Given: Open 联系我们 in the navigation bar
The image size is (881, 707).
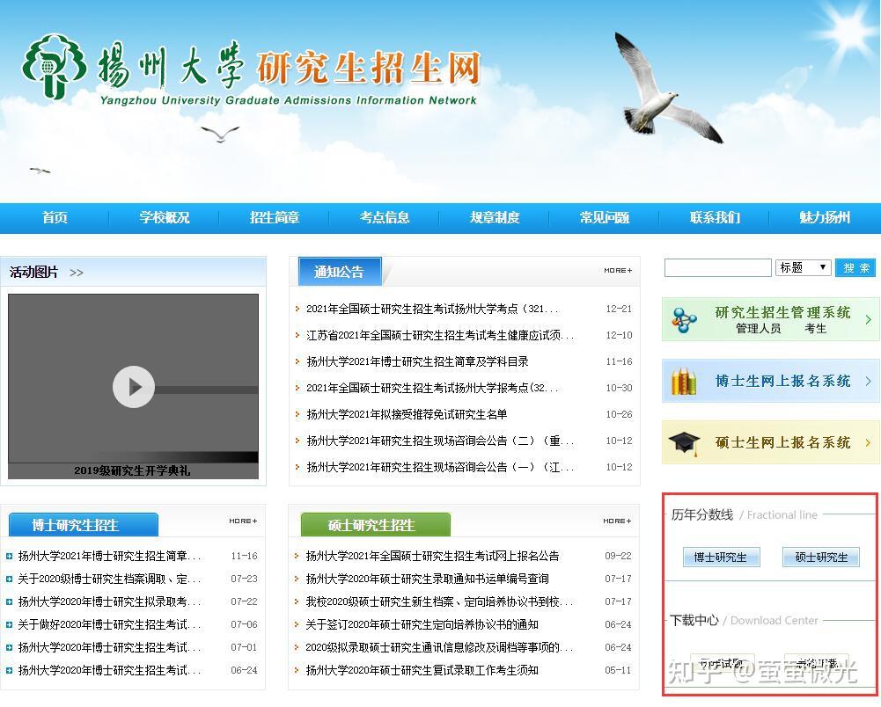Looking at the screenshot, I should [x=716, y=217].
